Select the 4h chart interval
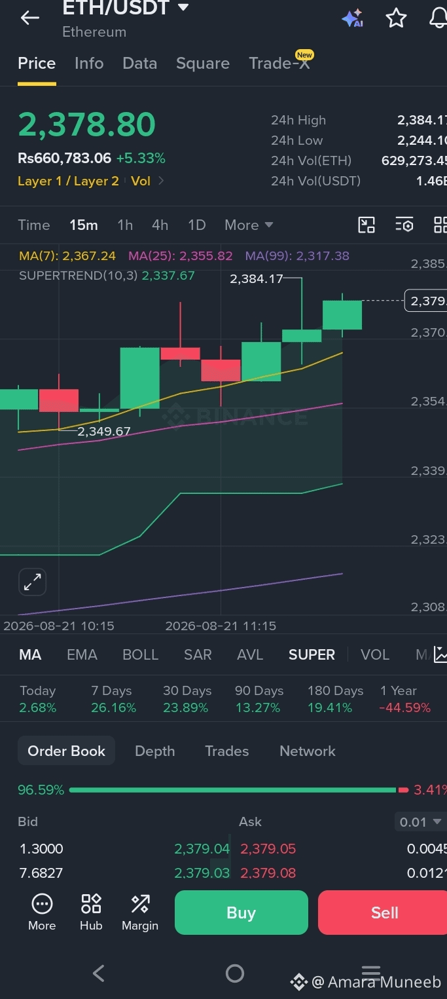 160,225
